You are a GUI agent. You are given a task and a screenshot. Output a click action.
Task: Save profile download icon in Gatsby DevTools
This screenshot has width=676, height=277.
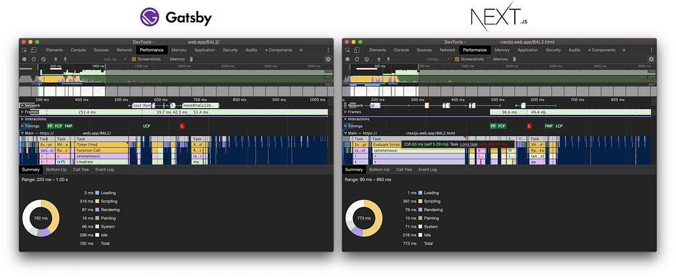point(65,59)
